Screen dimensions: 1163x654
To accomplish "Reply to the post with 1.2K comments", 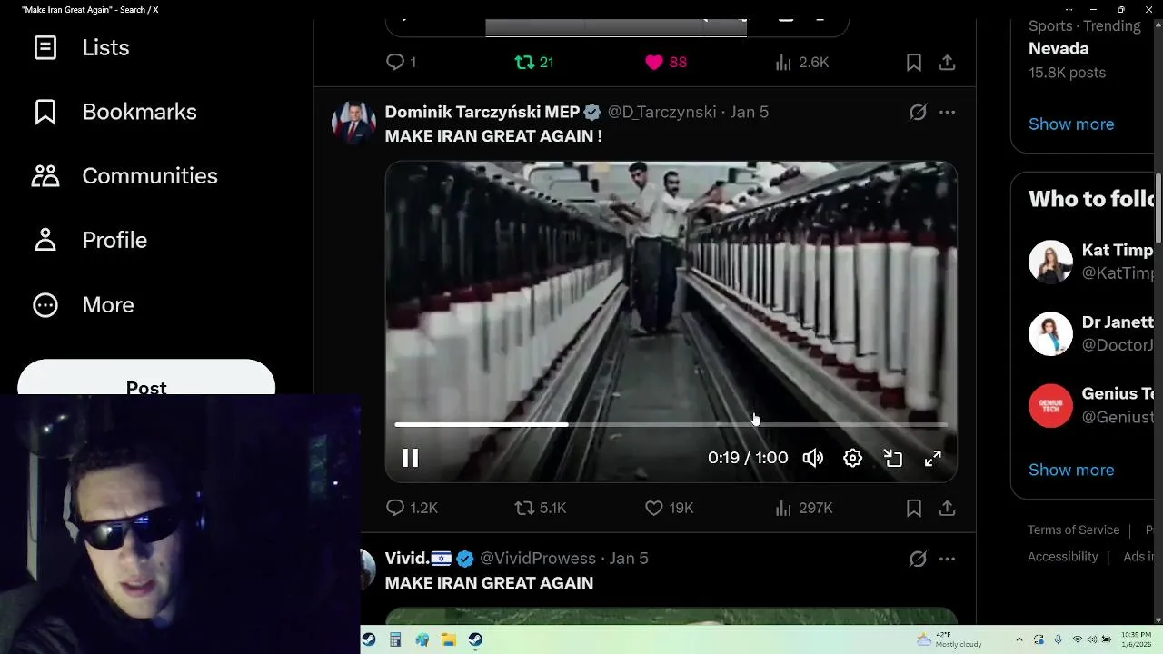I will click(412, 508).
